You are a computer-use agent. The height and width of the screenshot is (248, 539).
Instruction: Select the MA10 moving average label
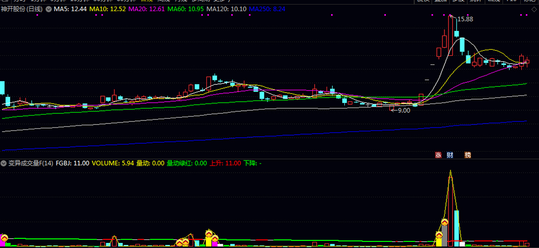pyautogui.click(x=107, y=10)
